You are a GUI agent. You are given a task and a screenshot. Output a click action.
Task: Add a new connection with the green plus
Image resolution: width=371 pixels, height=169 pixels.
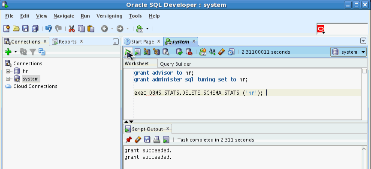click(x=8, y=52)
